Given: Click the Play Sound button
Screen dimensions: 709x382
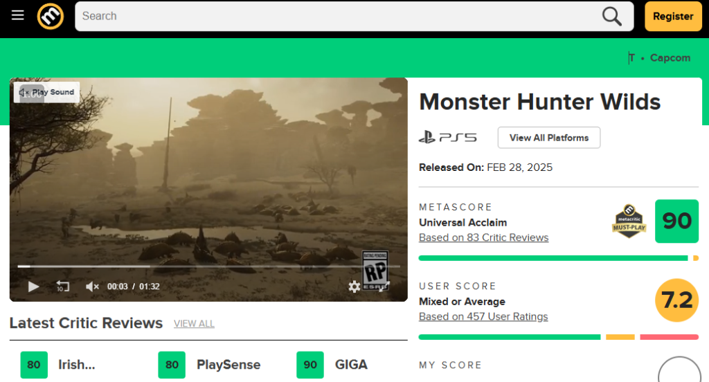Looking at the screenshot, I should [46, 92].
